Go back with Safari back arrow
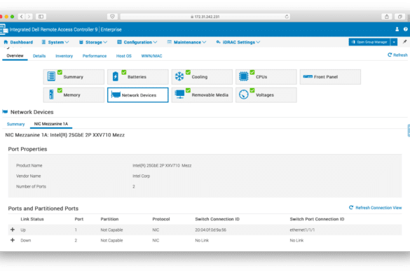Image resolution: width=410 pixels, height=273 pixels. 22,17
